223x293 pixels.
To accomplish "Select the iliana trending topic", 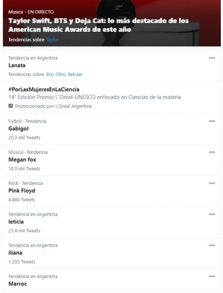I will point(15,253).
